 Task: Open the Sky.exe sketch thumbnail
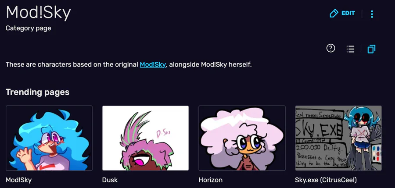(338, 138)
